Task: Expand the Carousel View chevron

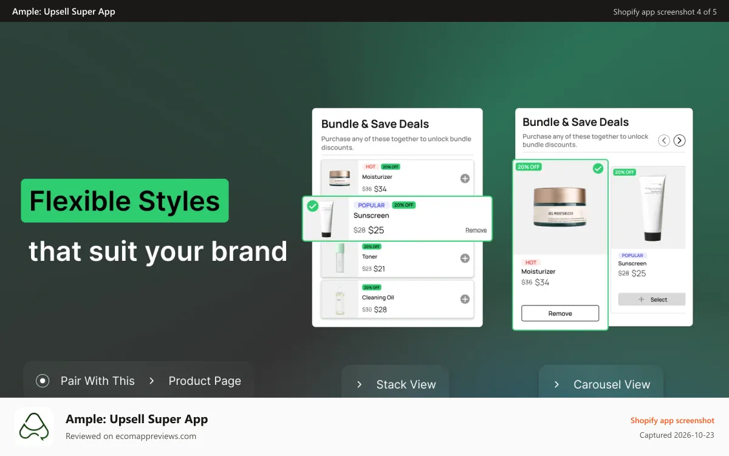Action: tap(556, 384)
